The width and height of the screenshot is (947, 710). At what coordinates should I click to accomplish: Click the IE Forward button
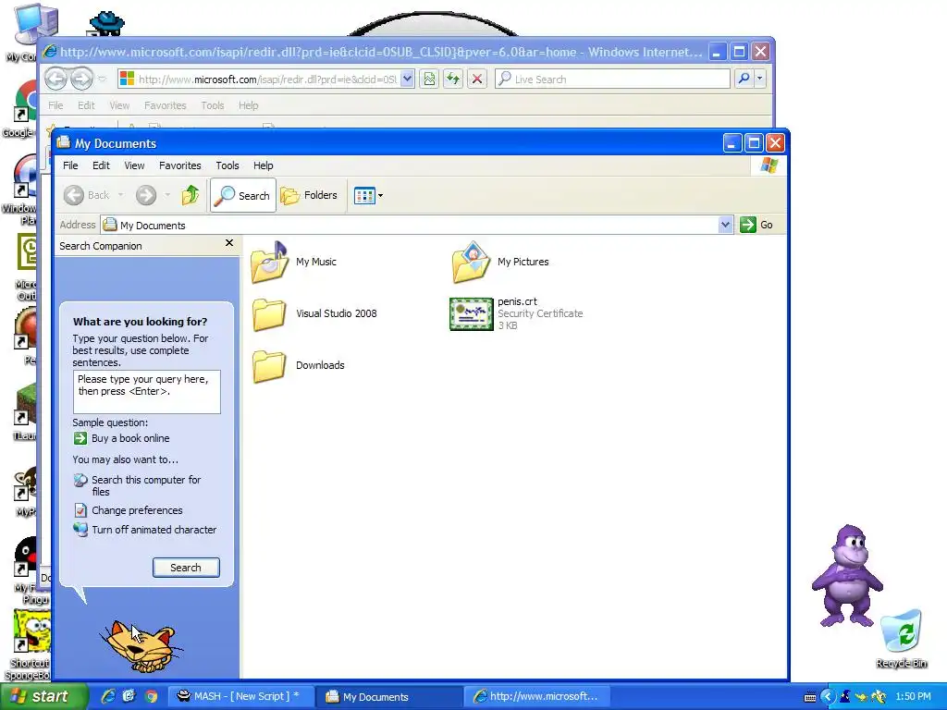pos(81,79)
